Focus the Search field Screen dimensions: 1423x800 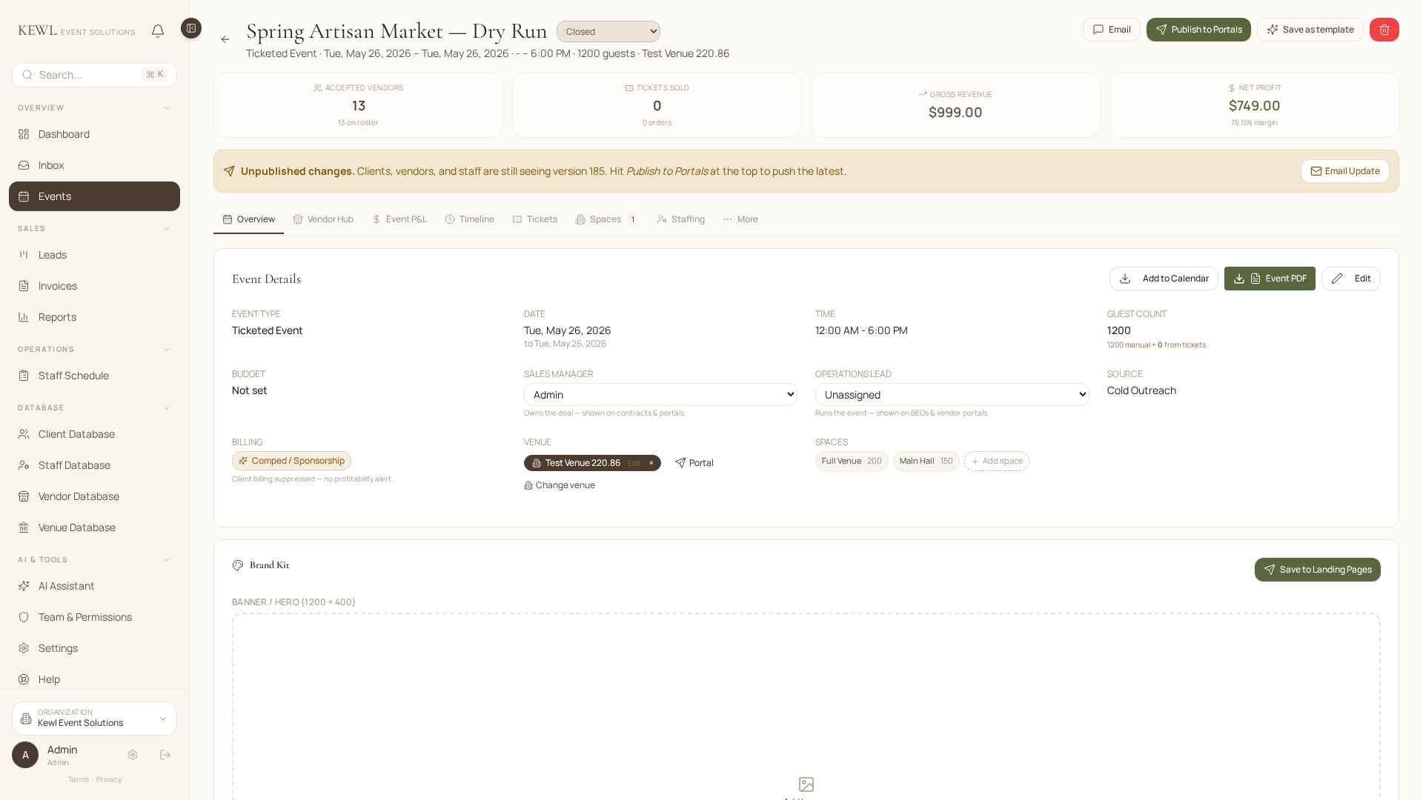pos(94,75)
